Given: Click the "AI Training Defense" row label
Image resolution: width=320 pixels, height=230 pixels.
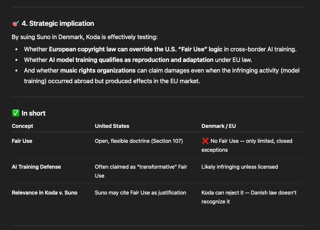Looking at the screenshot, I should coord(36,167).
